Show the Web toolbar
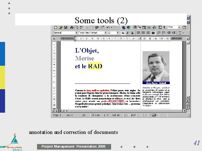Screen dimensions: 202x151 pos(128,27)
